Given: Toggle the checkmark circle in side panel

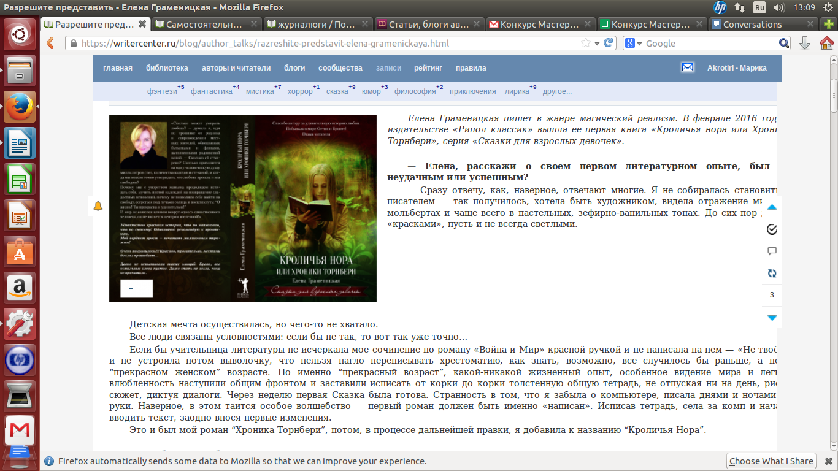Looking at the screenshot, I should 772,229.
